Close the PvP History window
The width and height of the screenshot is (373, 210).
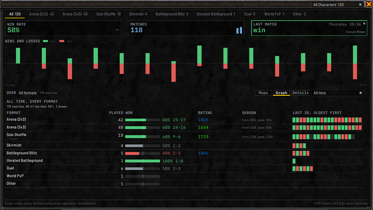[369, 4]
